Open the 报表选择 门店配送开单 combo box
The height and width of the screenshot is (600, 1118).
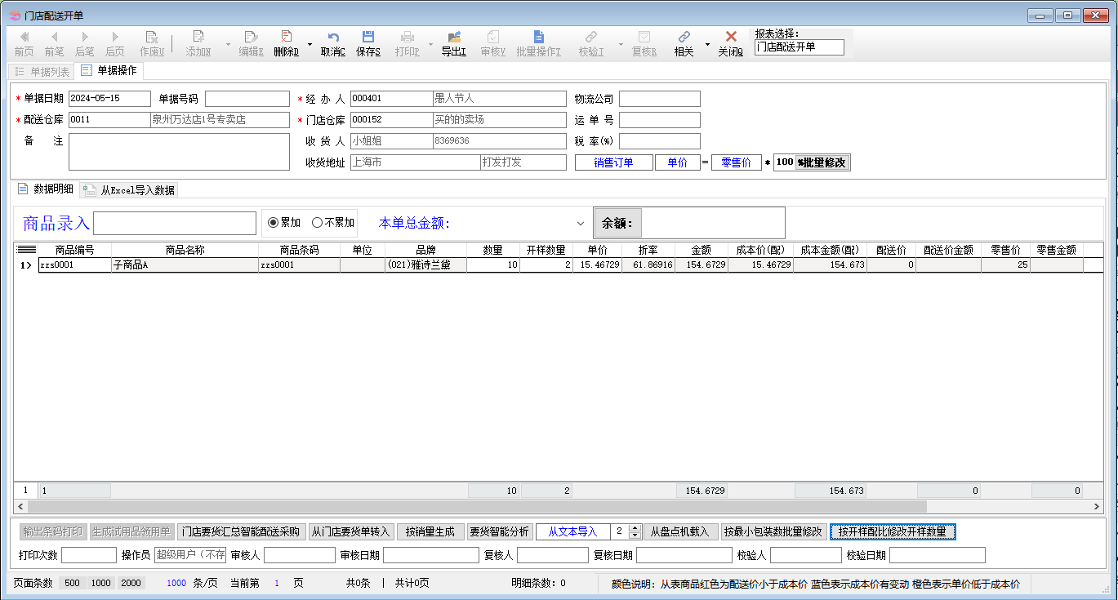click(x=800, y=47)
